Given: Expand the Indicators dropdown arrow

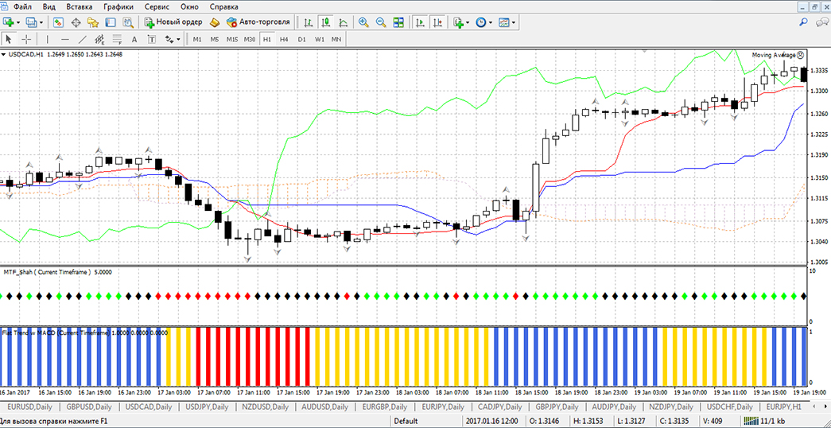Looking at the screenshot, I should pyautogui.click(x=468, y=22).
